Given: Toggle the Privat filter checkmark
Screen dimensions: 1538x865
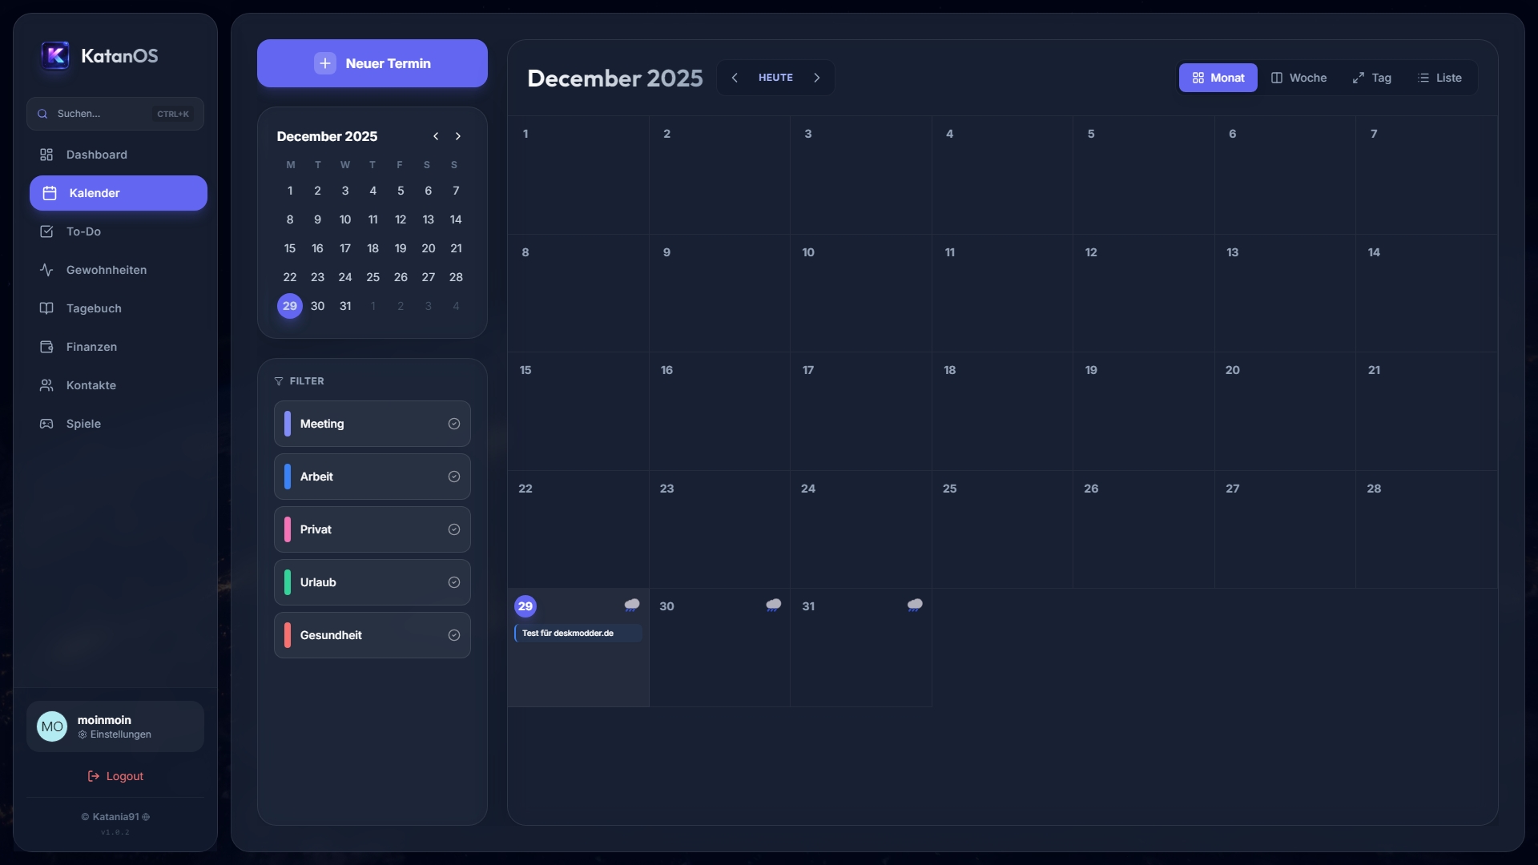Looking at the screenshot, I should (453, 529).
